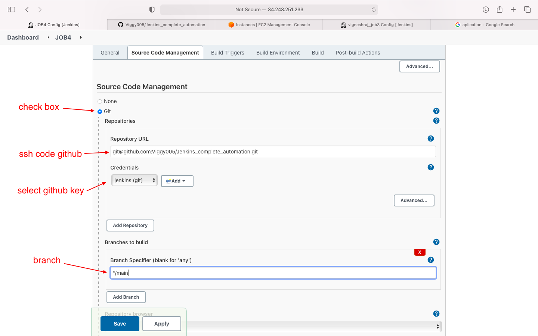
Task: Open help for Repository URL
Action: pos(431,139)
